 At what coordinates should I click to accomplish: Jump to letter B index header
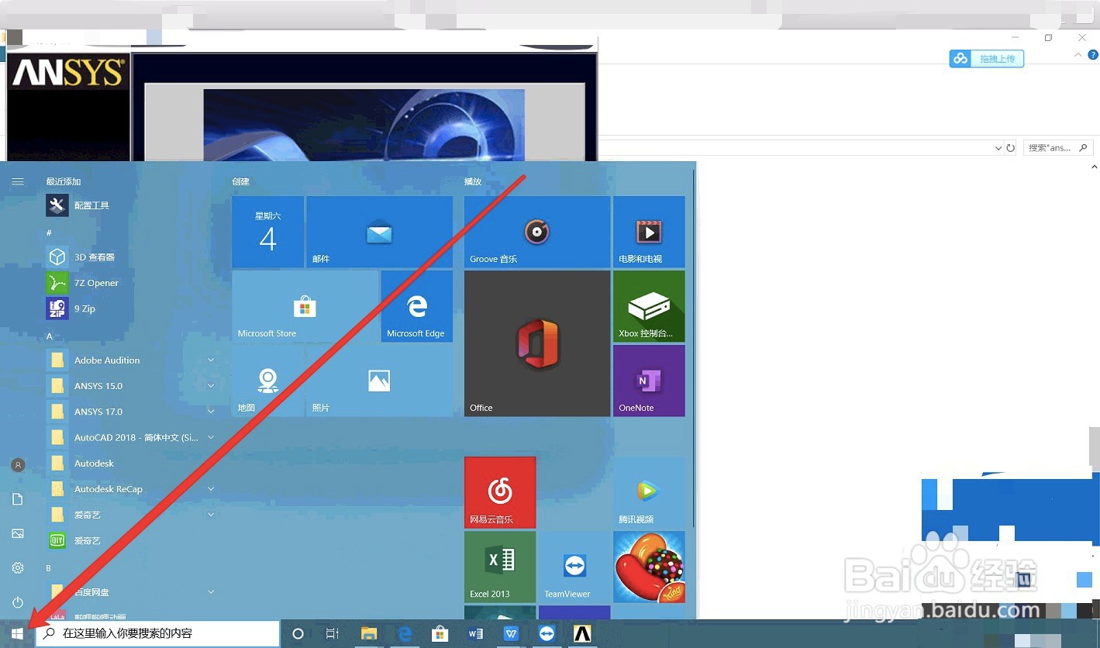(49, 568)
